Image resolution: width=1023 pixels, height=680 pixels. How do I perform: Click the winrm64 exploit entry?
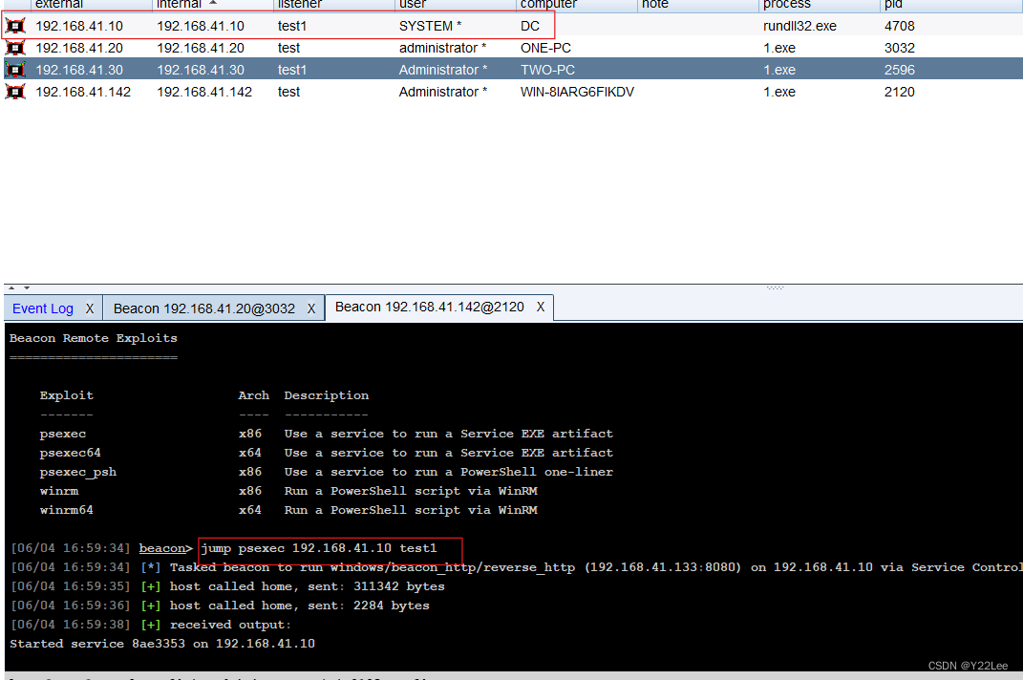[67, 510]
